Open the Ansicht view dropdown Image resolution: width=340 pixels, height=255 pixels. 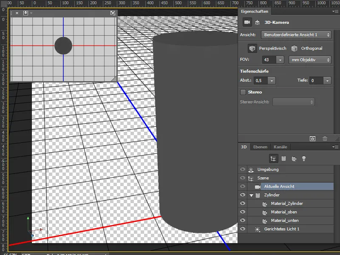pos(296,35)
